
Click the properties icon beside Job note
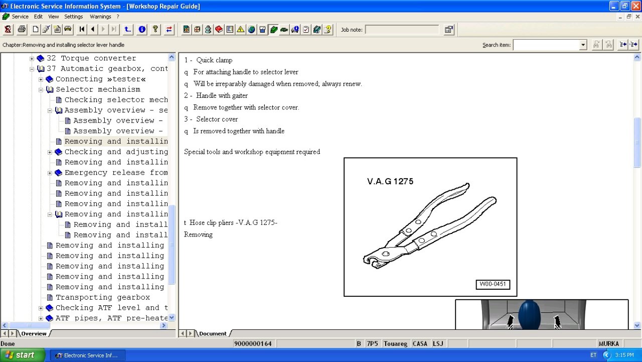tap(449, 30)
